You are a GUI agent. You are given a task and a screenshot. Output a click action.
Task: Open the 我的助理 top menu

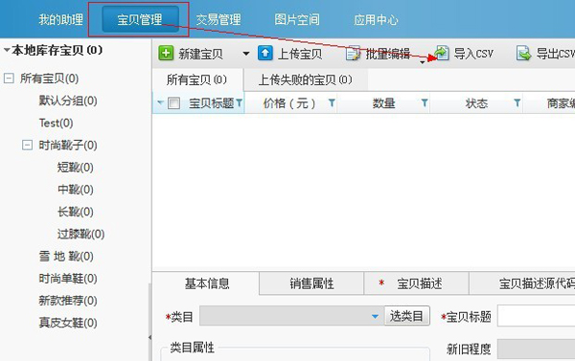pyautogui.click(x=61, y=19)
